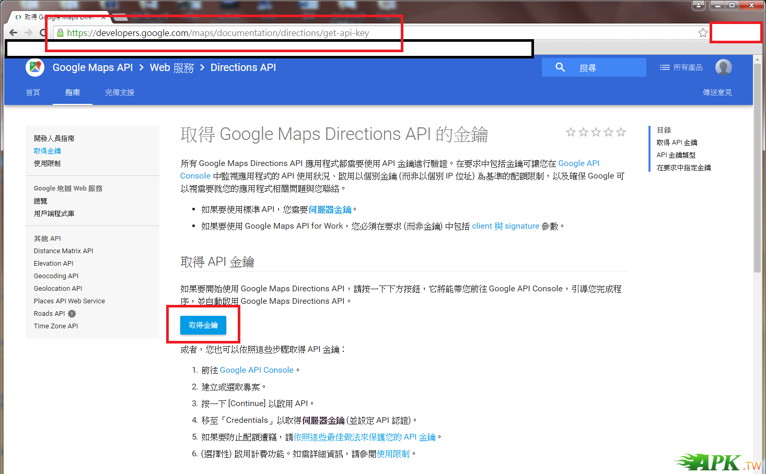
Task: Jump to 在要求中指定金鑰 in 目錄
Action: coord(684,168)
